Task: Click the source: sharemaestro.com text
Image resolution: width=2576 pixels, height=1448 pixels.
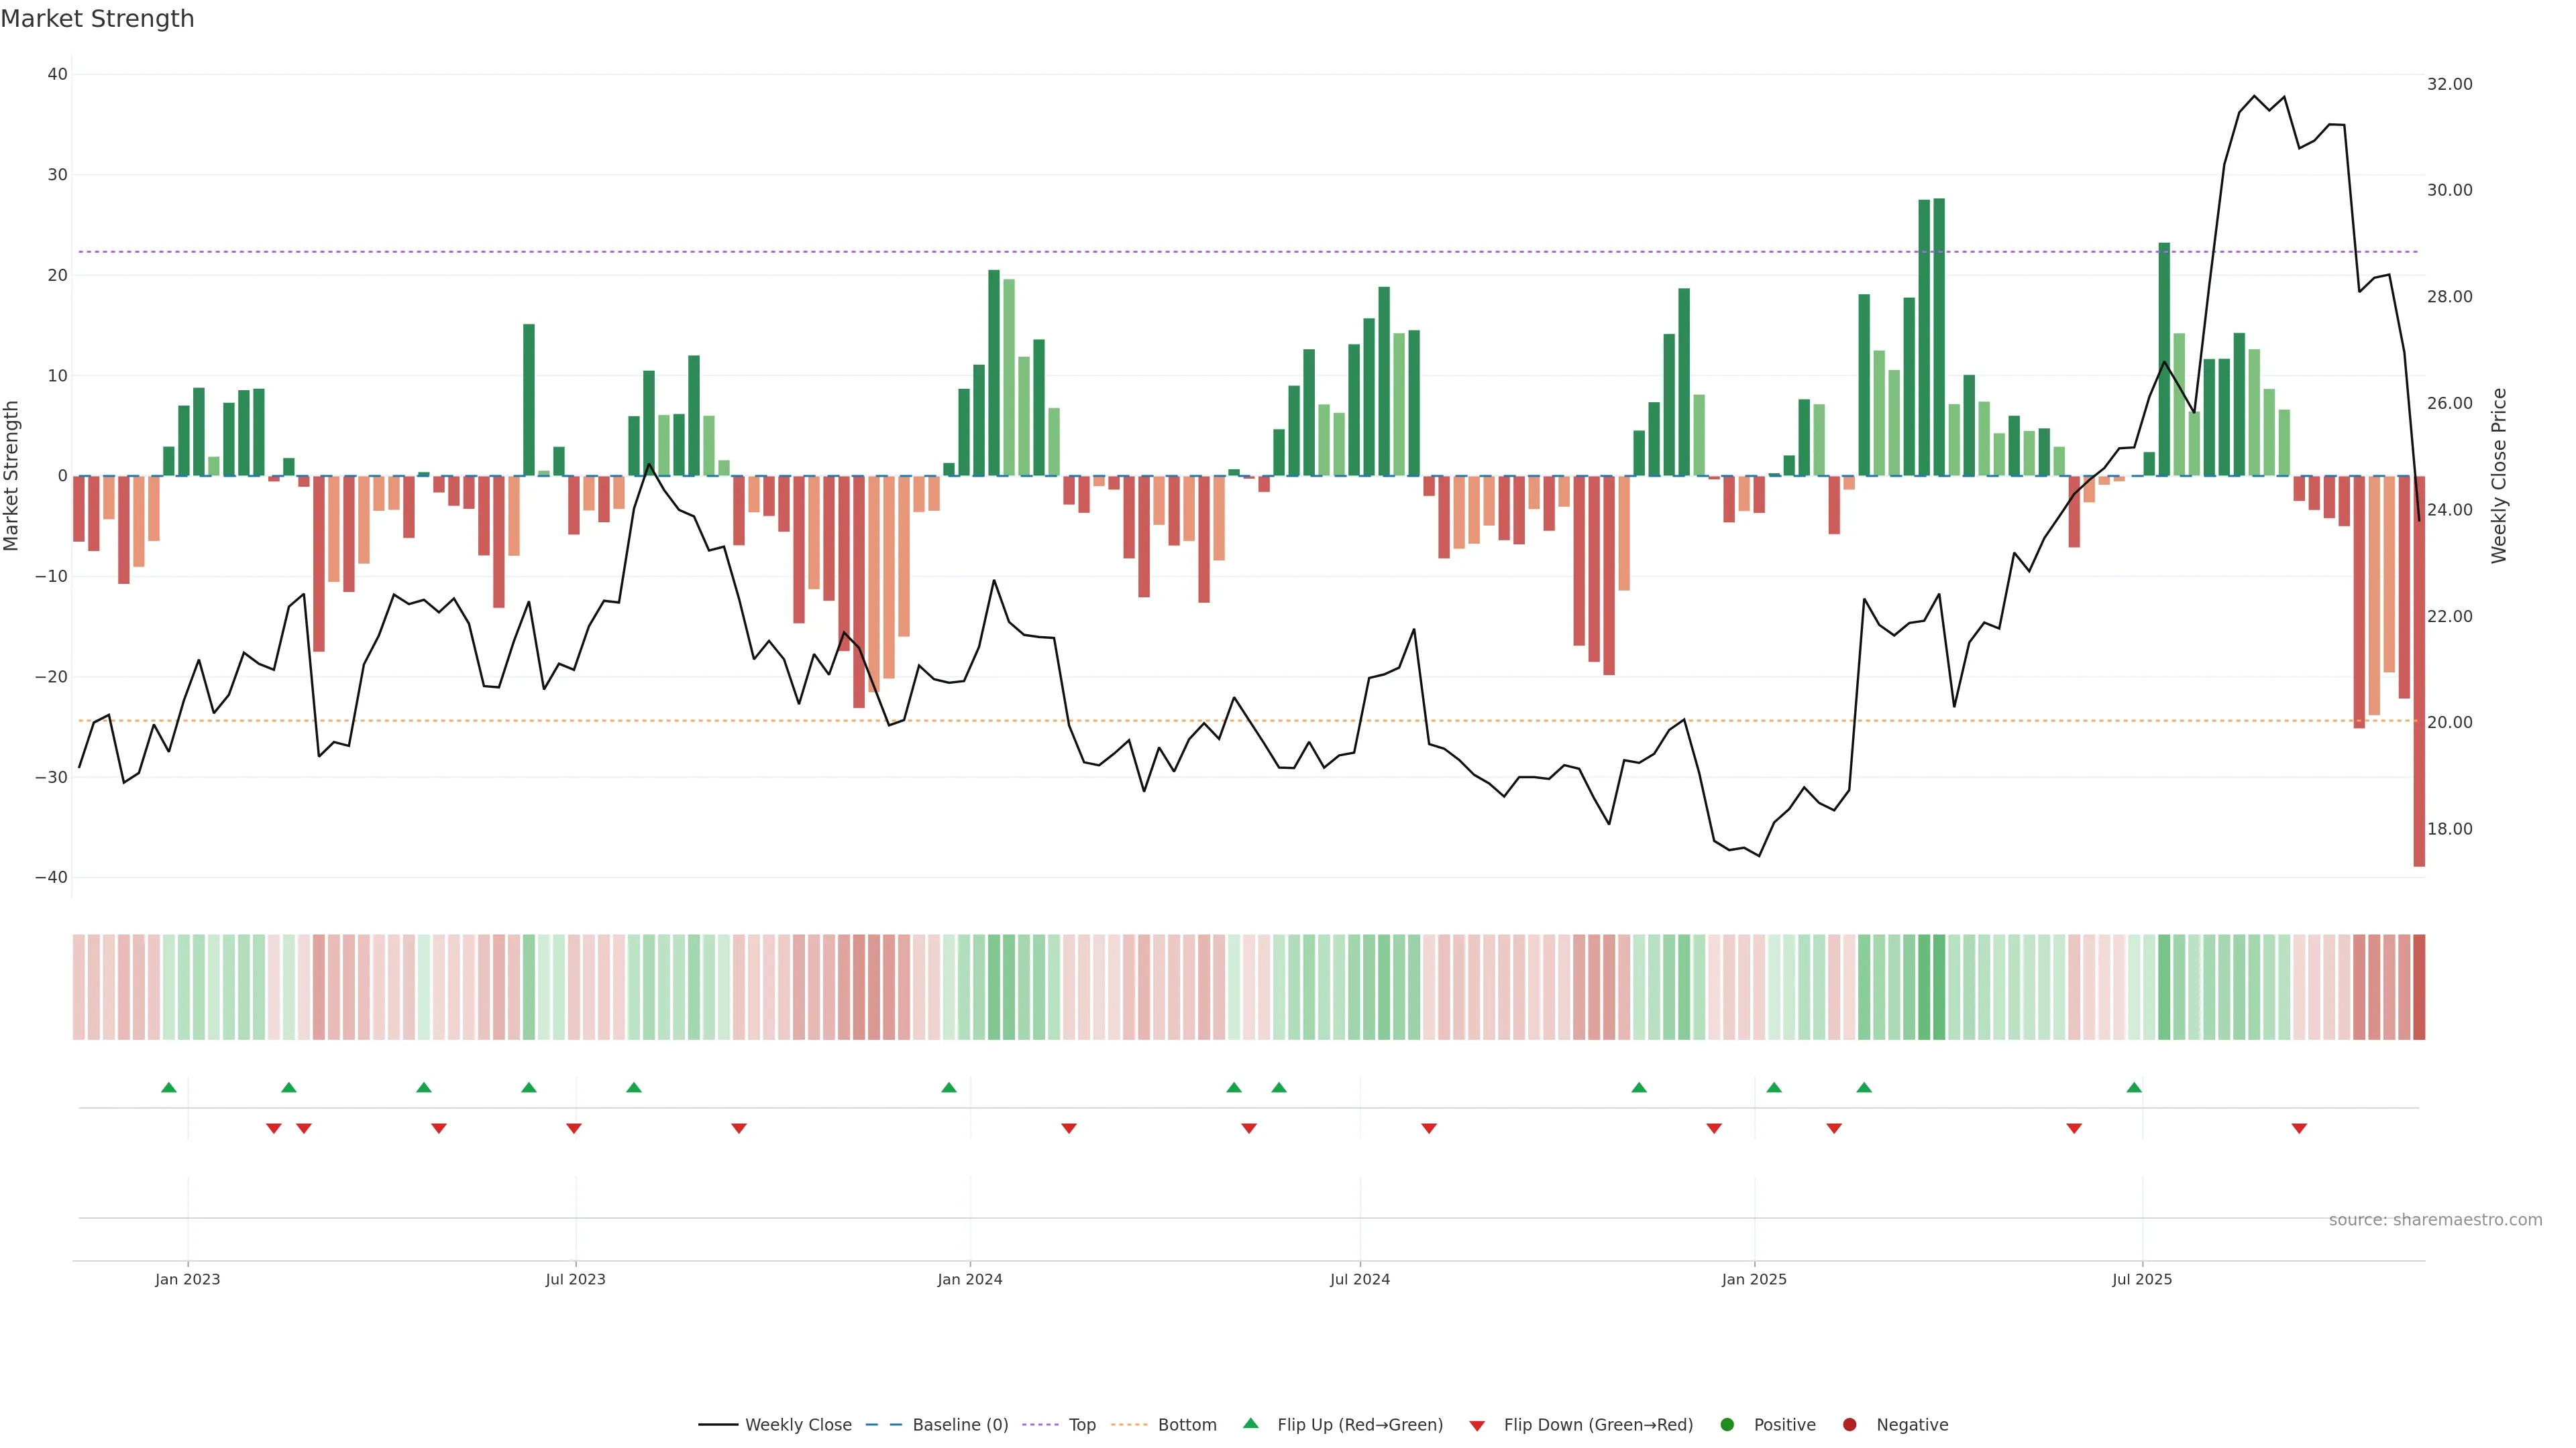Action: pos(2435,1220)
